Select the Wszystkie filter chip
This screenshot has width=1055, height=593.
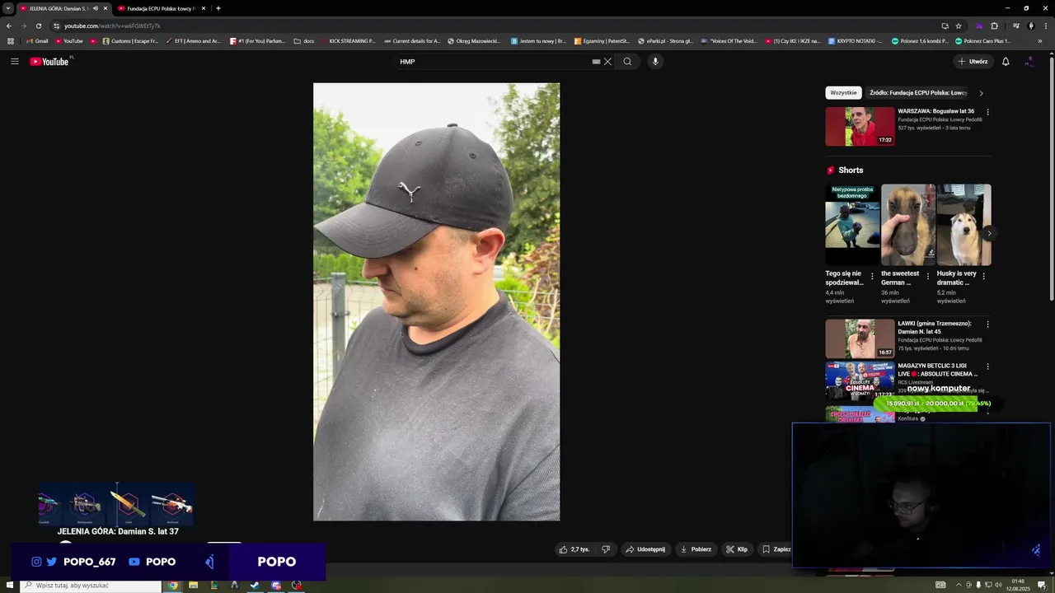tap(843, 93)
